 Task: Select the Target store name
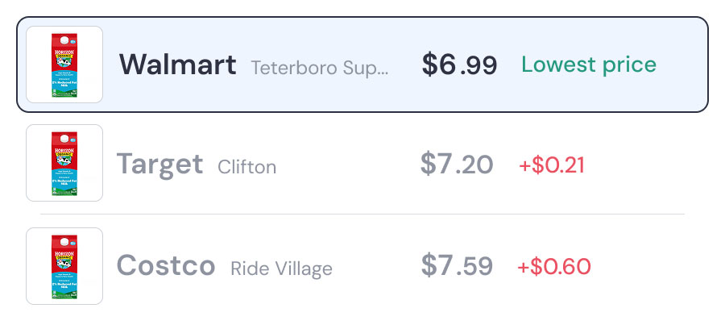(159, 164)
